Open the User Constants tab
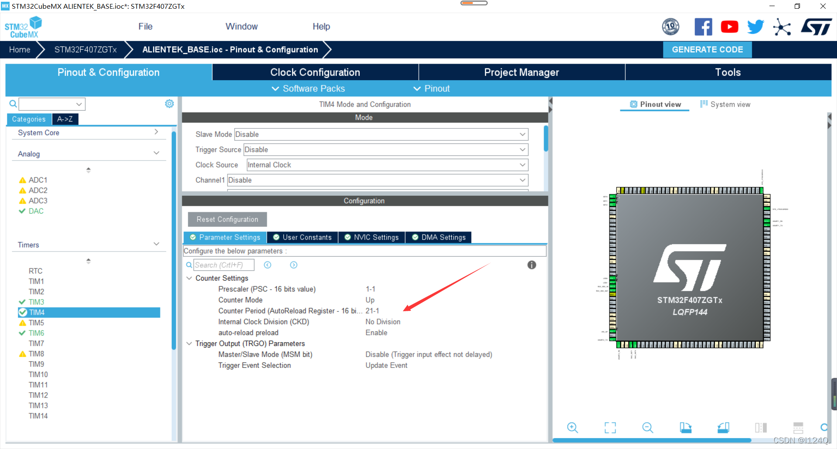This screenshot has height=449, width=837. [303, 237]
